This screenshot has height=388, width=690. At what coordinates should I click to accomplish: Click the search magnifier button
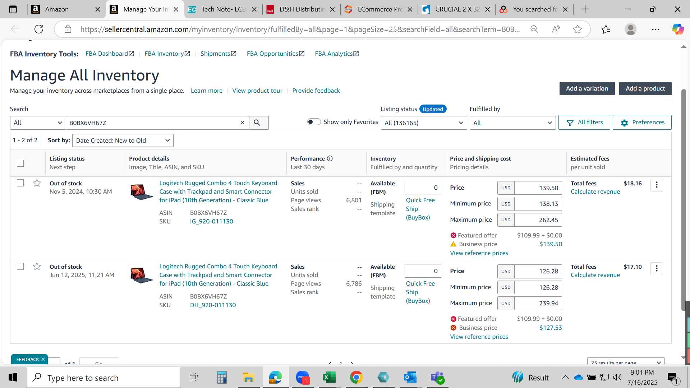pos(258,123)
